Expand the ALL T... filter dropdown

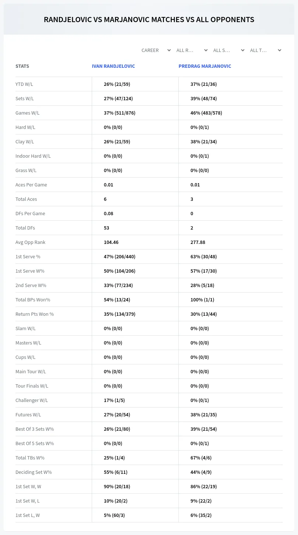265,50
